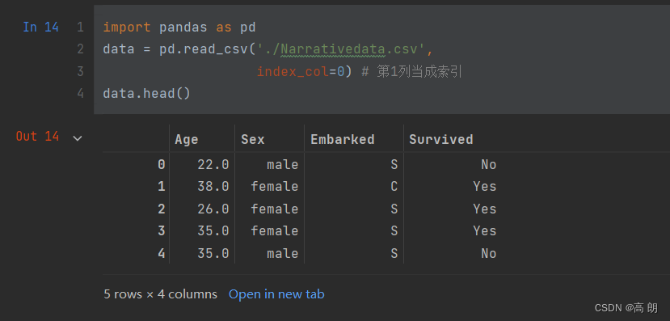Click row index 3 in the table
The width and height of the screenshot is (670, 321).
(161, 231)
